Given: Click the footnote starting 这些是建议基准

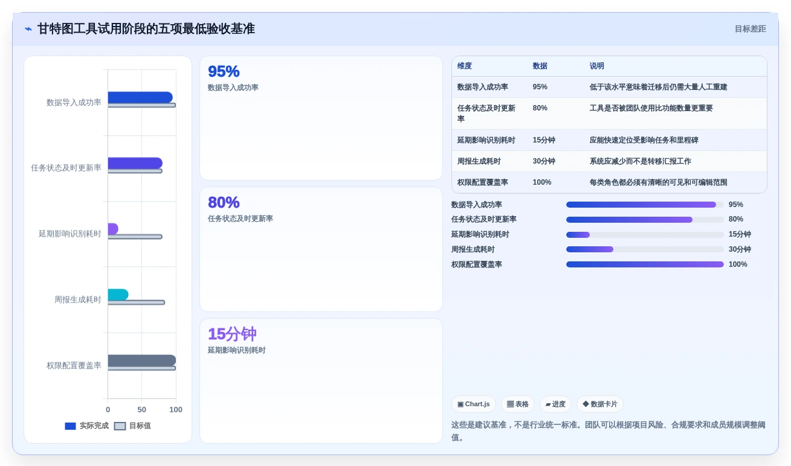Looking at the screenshot, I should [x=609, y=431].
